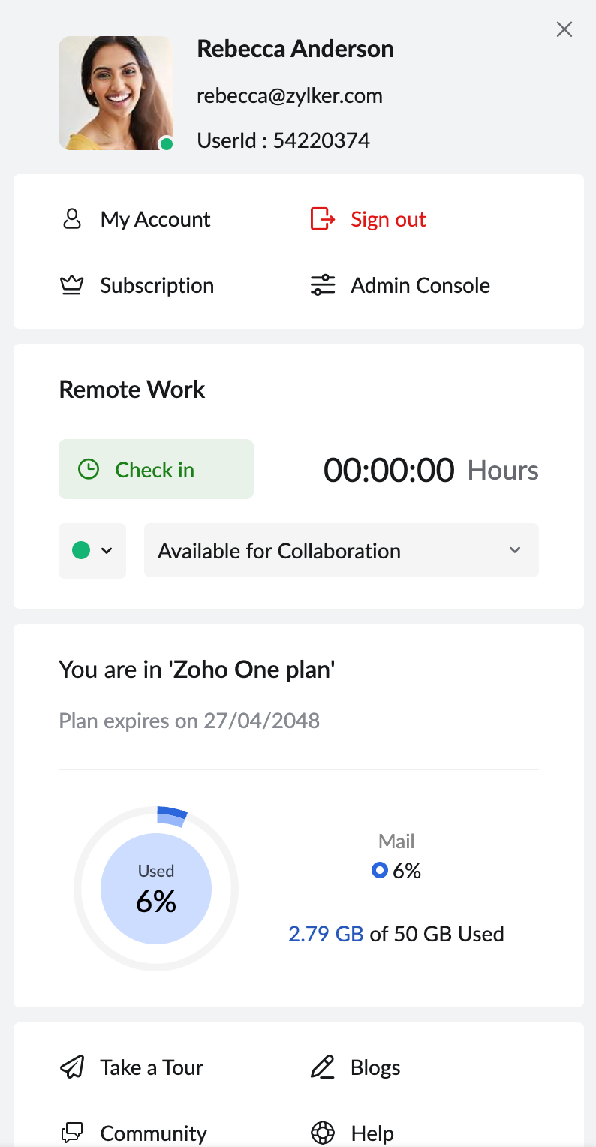
Task: Expand the Available for Collaboration dropdown
Action: (341, 551)
